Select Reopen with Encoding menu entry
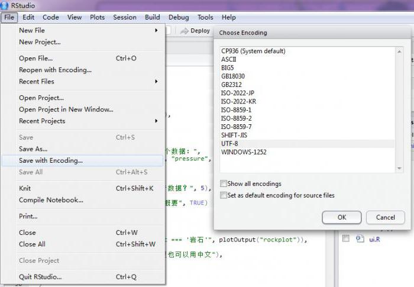Viewport: 414px width, 287px height. click(x=55, y=70)
